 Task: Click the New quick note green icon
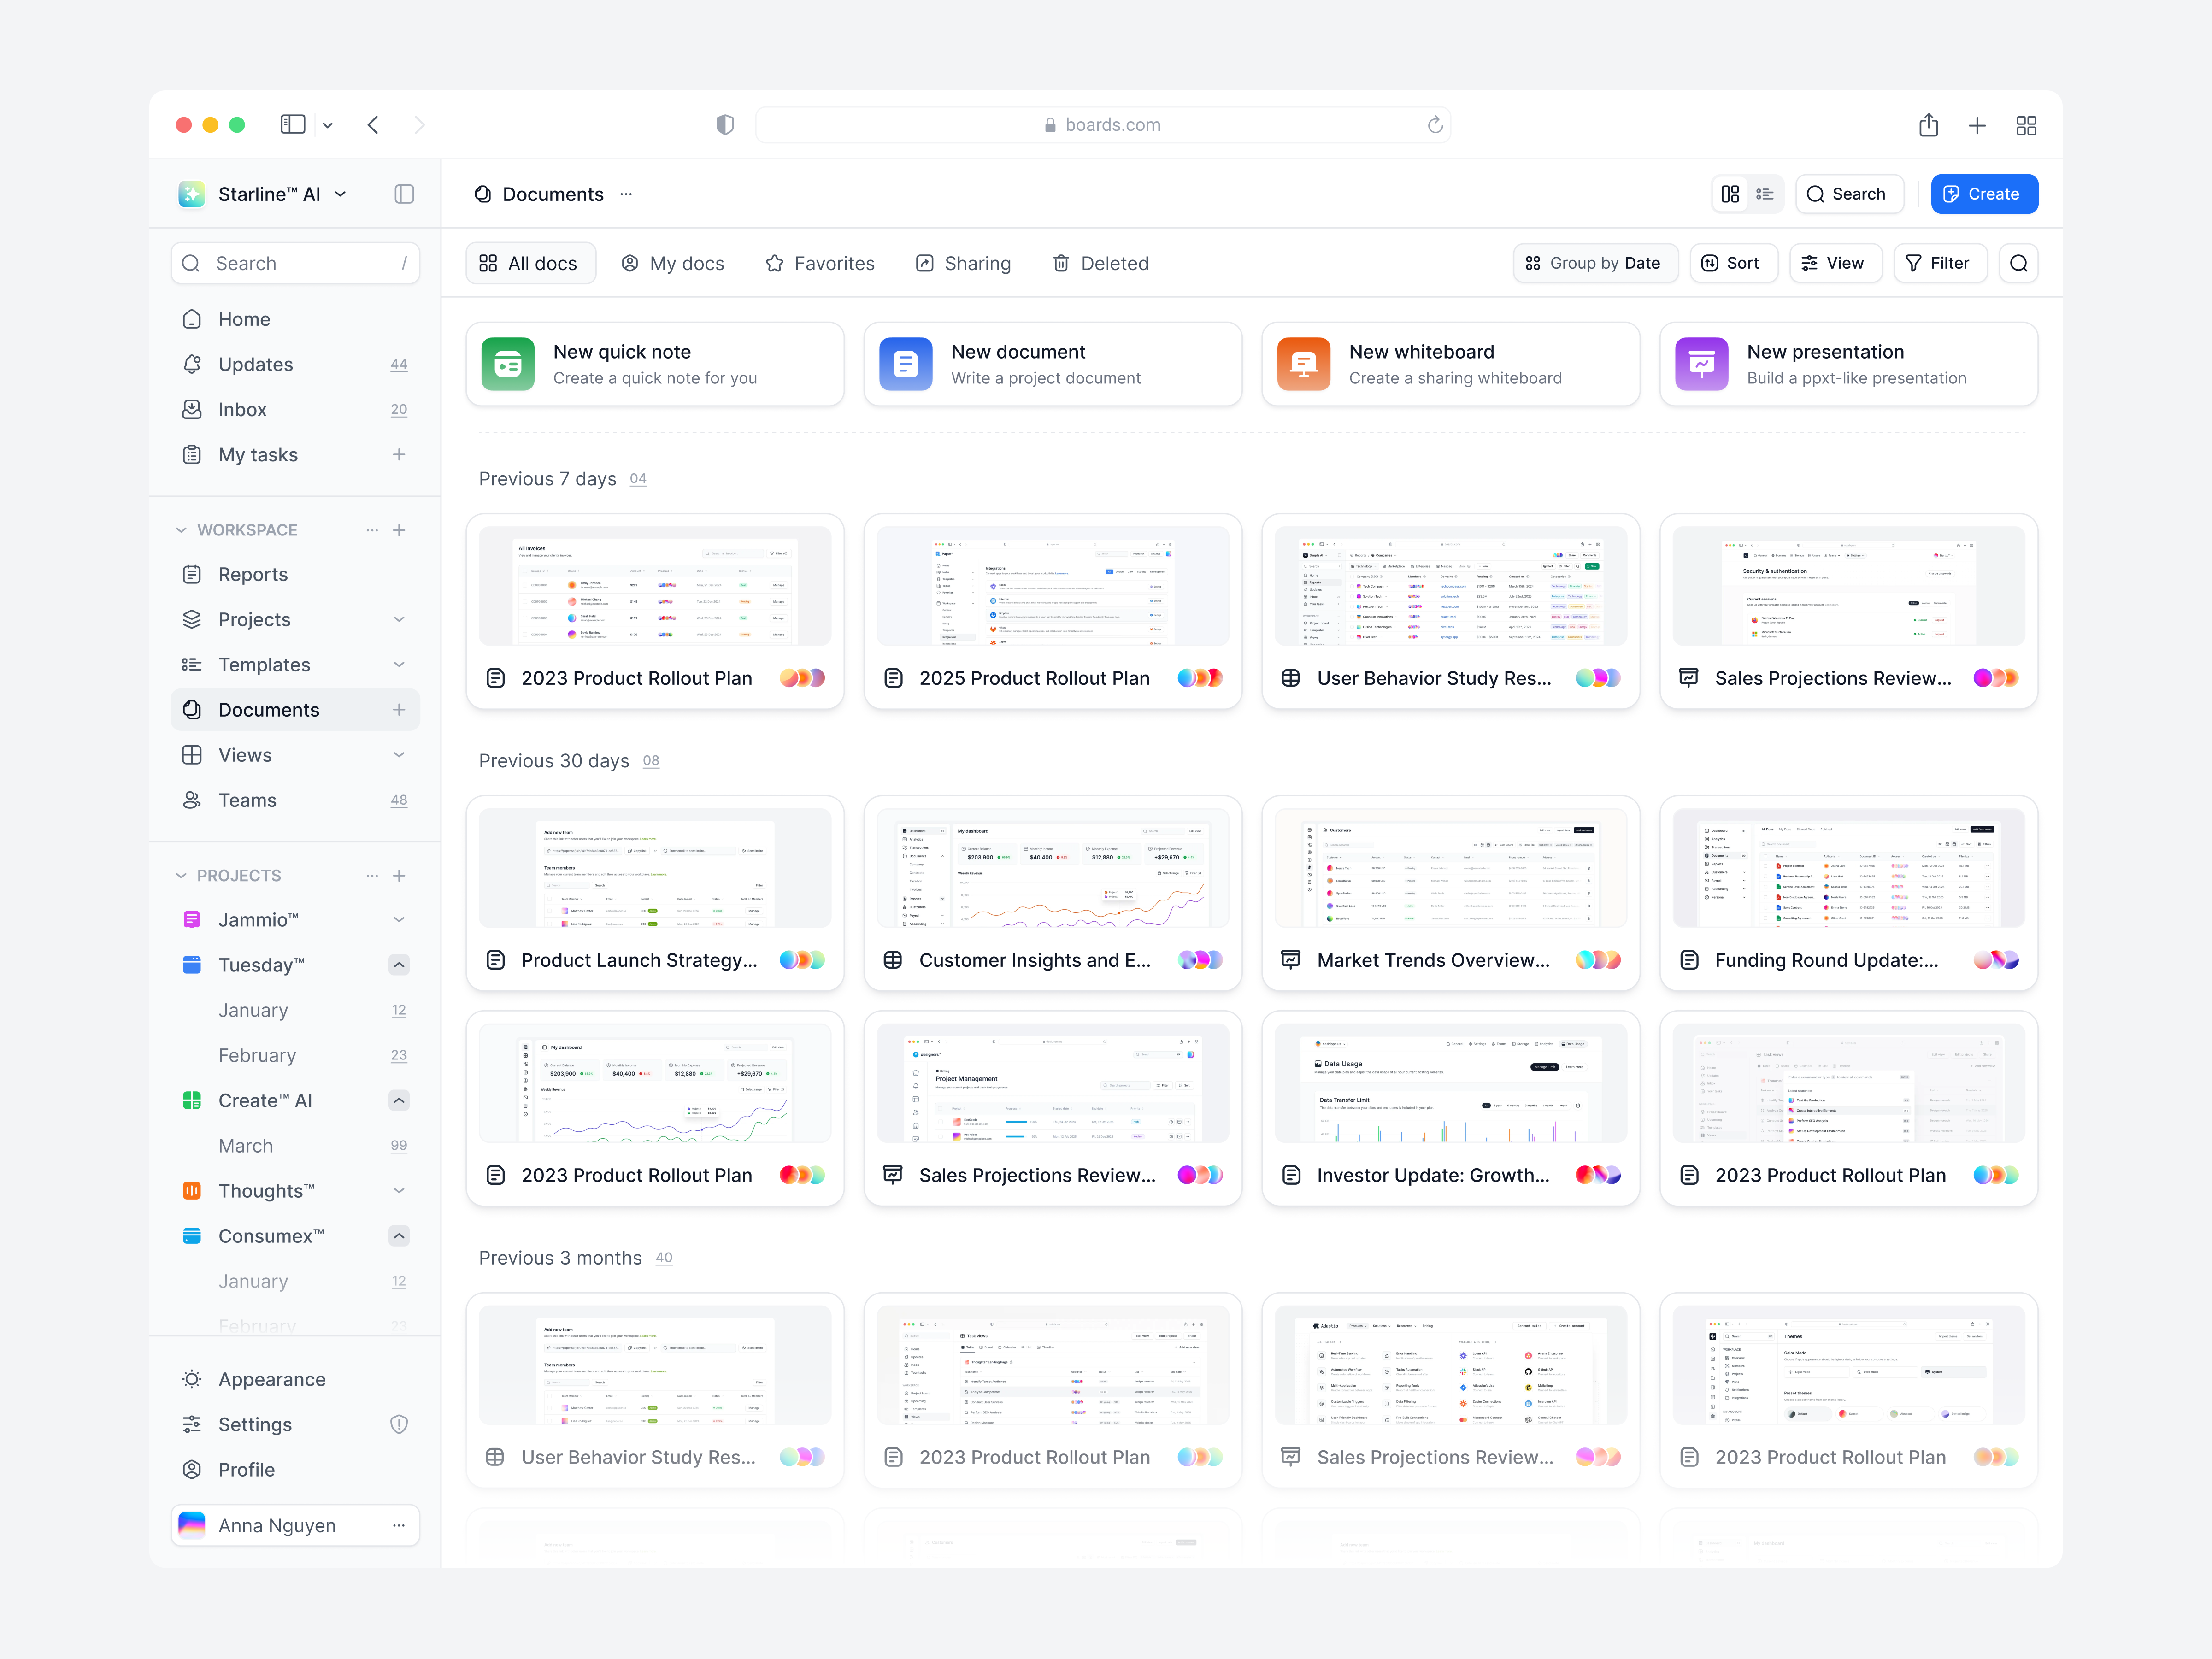(508, 364)
